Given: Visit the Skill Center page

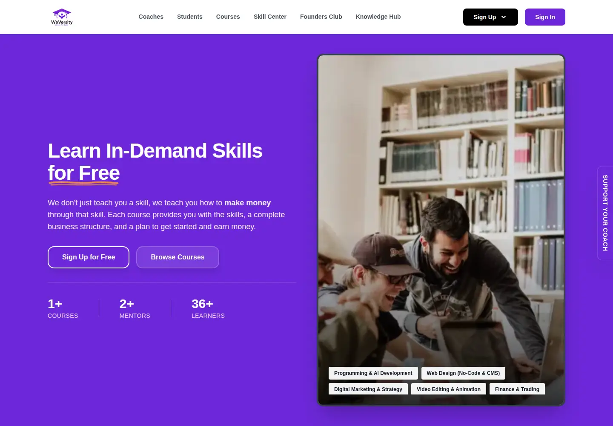Looking at the screenshot, I should [270, 17].
